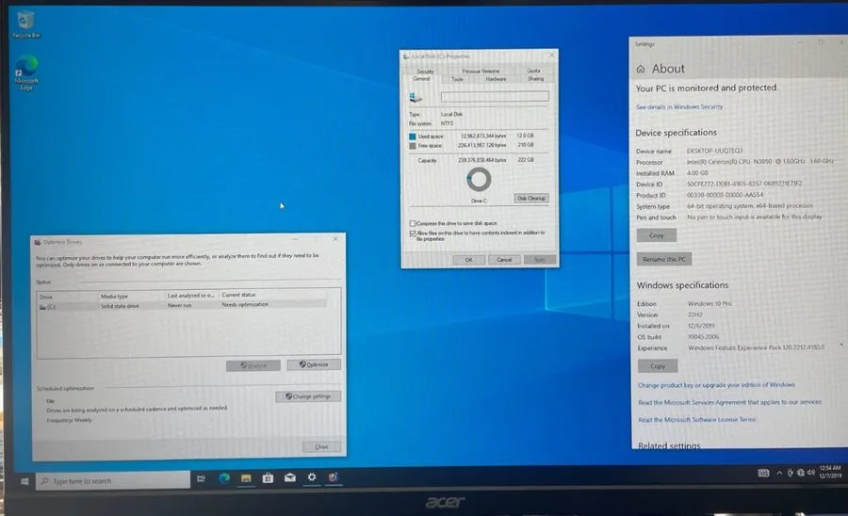Click the Home icon in Settings About
The width and height of the screenshot is (848, 516).
pyautogui.click(x=641, y=69)
